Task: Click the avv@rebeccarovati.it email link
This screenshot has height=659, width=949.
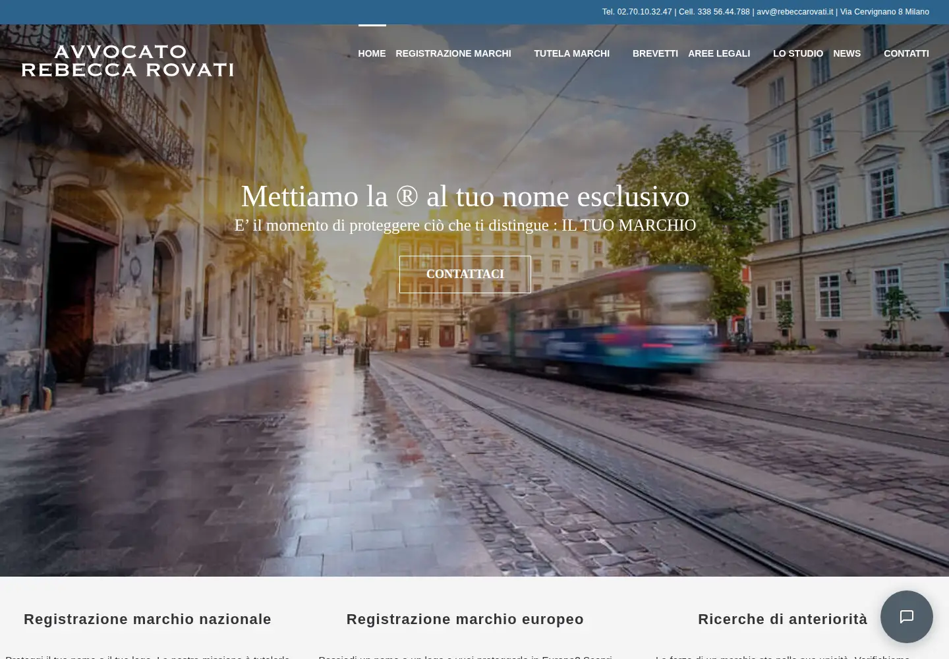Action: [795, 12]
